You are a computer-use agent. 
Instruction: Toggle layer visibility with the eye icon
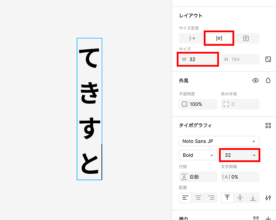click(256, 81)
